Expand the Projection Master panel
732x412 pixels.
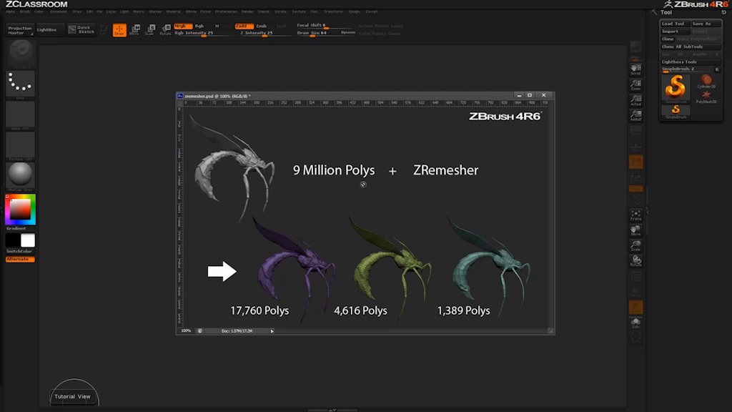pos(20,30)
